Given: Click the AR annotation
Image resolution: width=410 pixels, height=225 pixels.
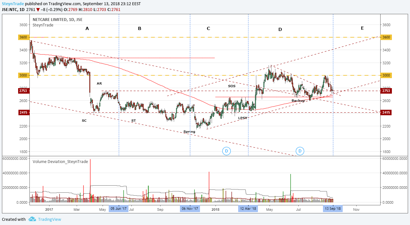Looking at the screenshot, I should pyautogui.click(x=99, y=83).
